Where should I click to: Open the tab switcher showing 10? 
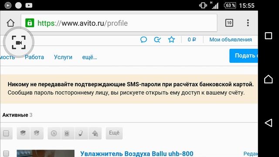click(x=229, y=23)
